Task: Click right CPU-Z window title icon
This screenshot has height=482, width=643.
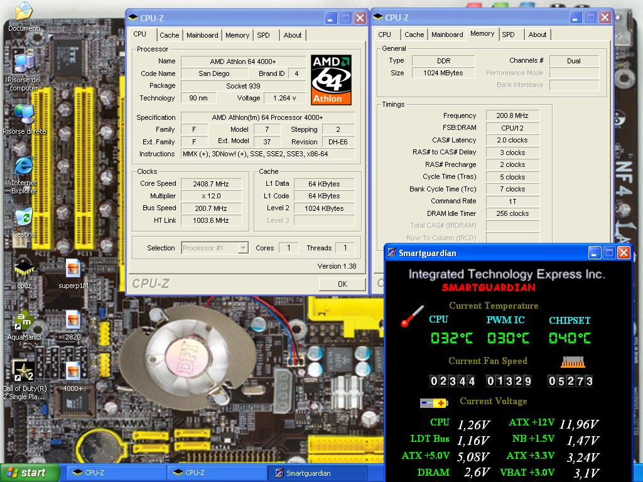Action: [x=377, y=17]
